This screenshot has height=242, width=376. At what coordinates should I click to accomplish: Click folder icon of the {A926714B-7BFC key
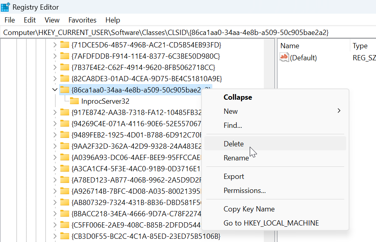point(64,191)
